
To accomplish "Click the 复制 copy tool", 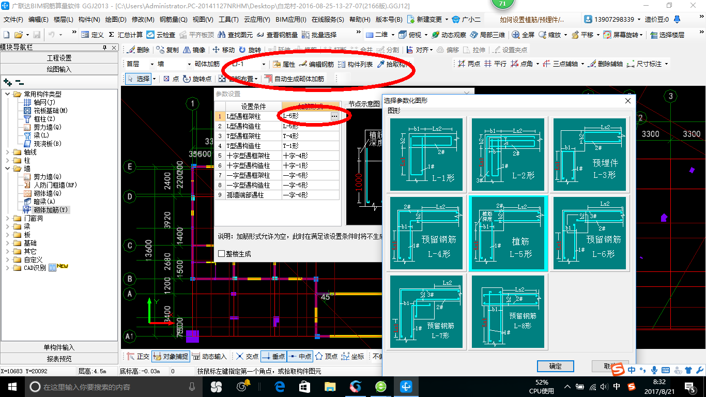I will pos(167,50).
